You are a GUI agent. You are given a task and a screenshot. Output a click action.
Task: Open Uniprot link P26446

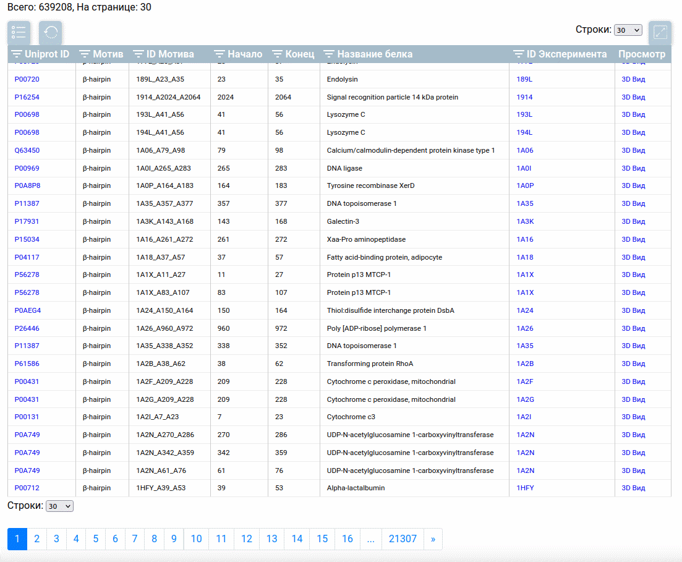(x=27, y=328)
